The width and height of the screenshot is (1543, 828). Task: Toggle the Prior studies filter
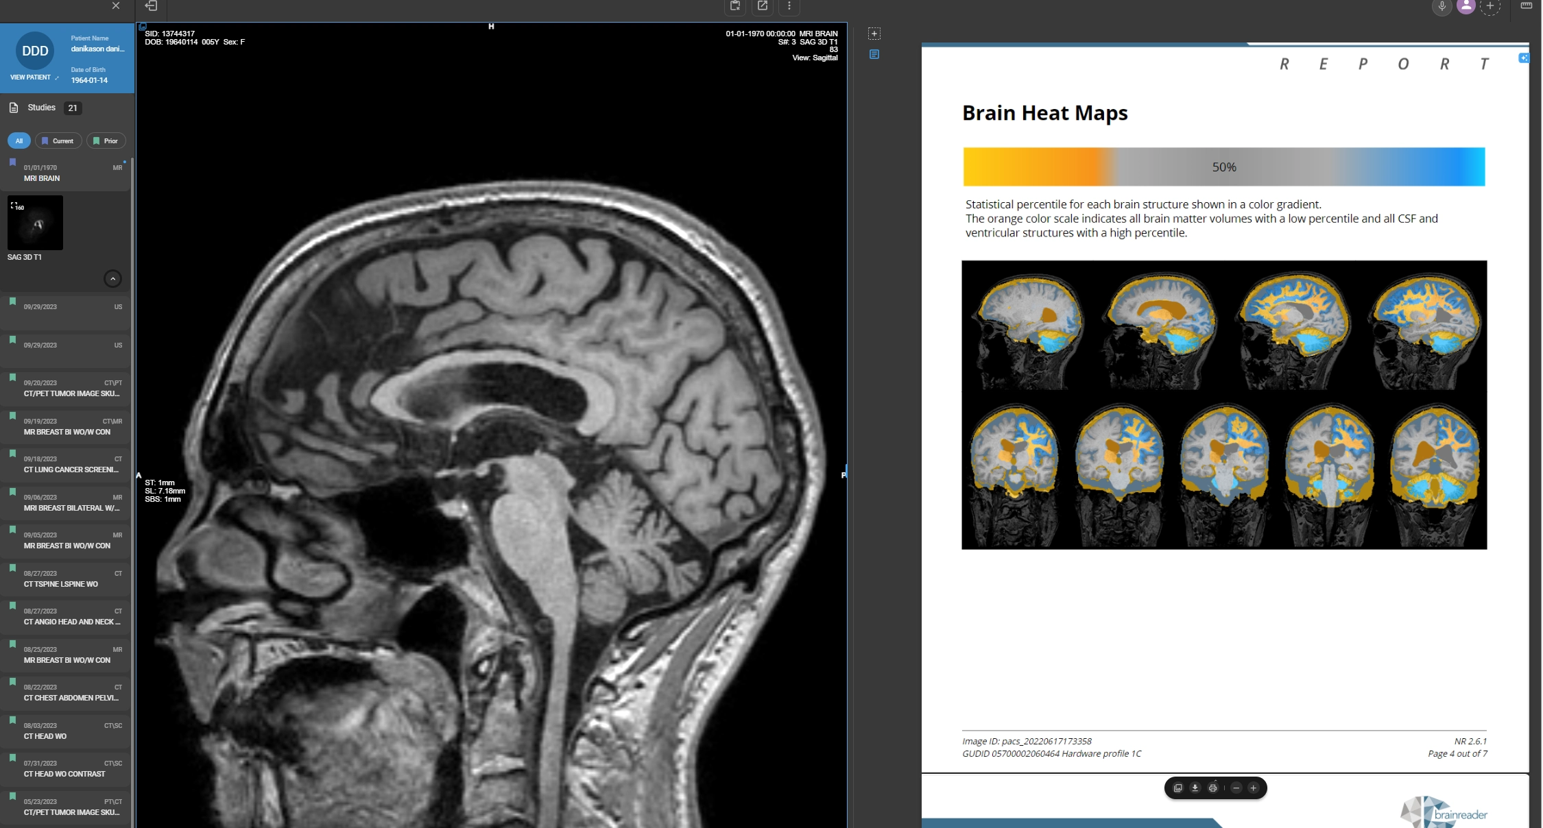click(x=106, y=141)
